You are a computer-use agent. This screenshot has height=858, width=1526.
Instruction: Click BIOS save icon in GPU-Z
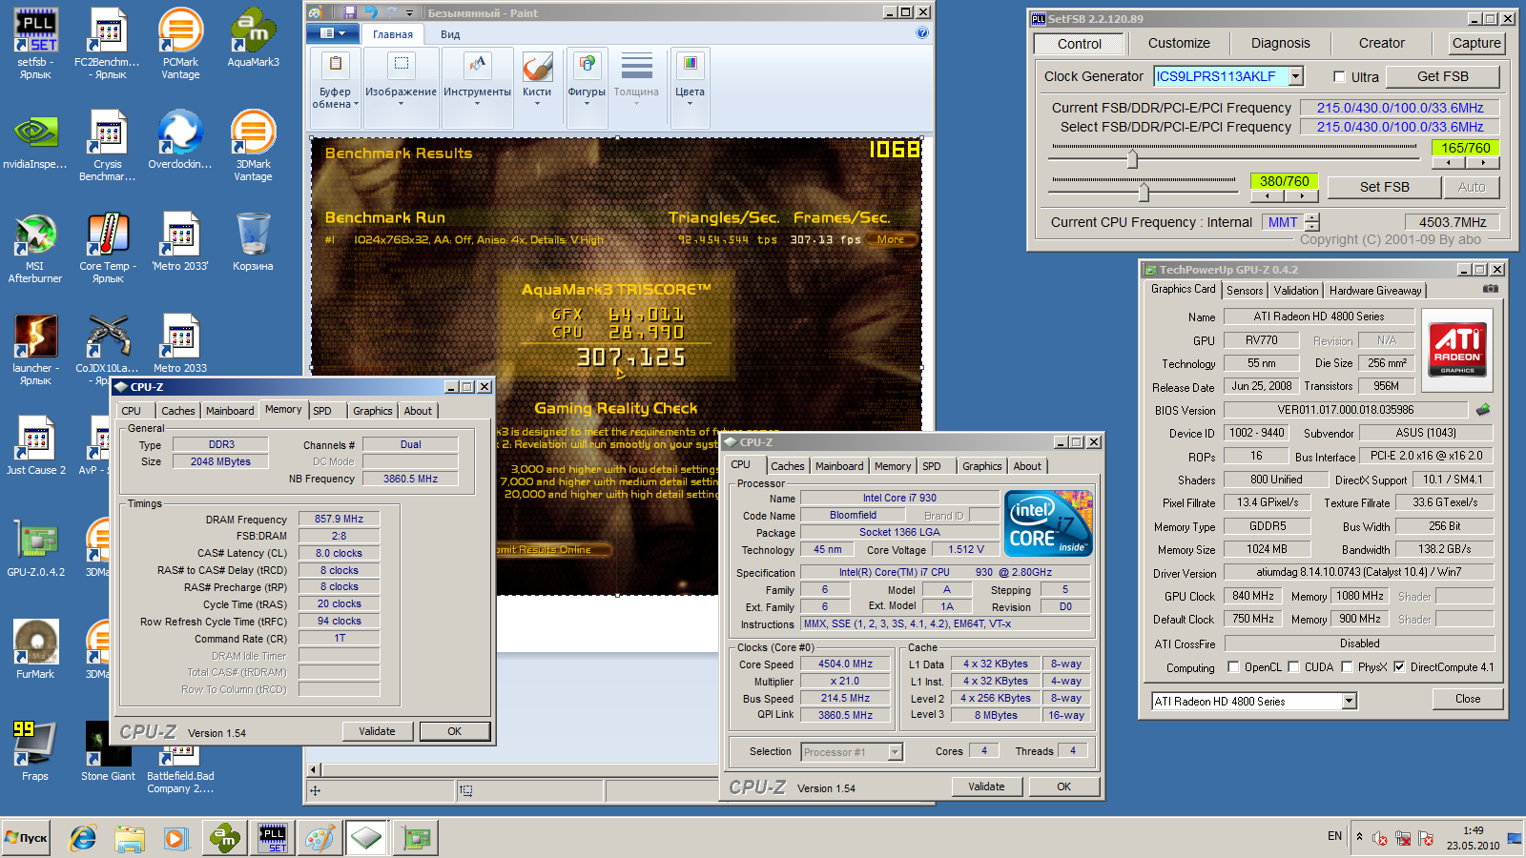(x=1483, y=410)
